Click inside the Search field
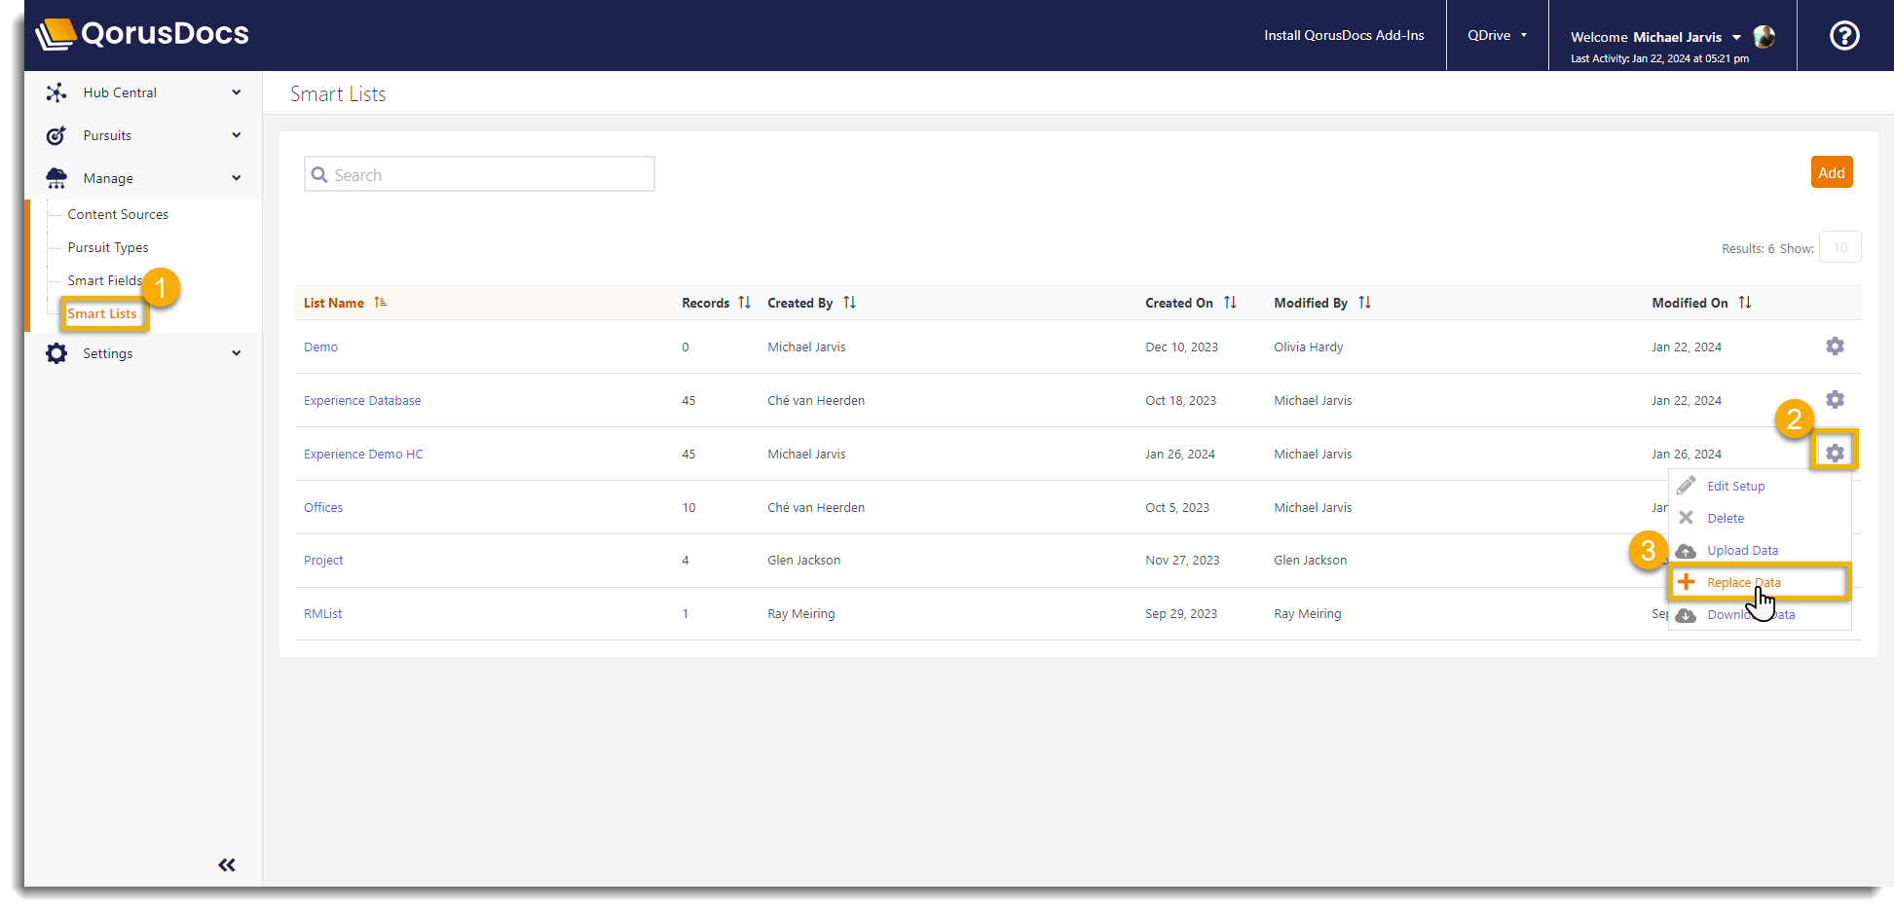 coord(479,173)
